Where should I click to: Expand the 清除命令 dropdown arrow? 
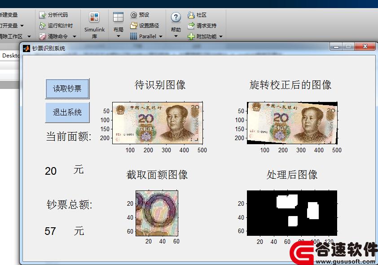point(74,37)
